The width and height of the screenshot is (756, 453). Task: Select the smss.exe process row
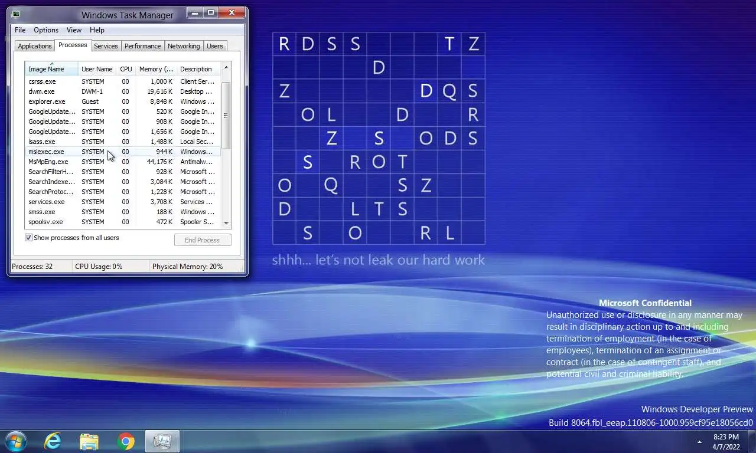coord(123,212)
